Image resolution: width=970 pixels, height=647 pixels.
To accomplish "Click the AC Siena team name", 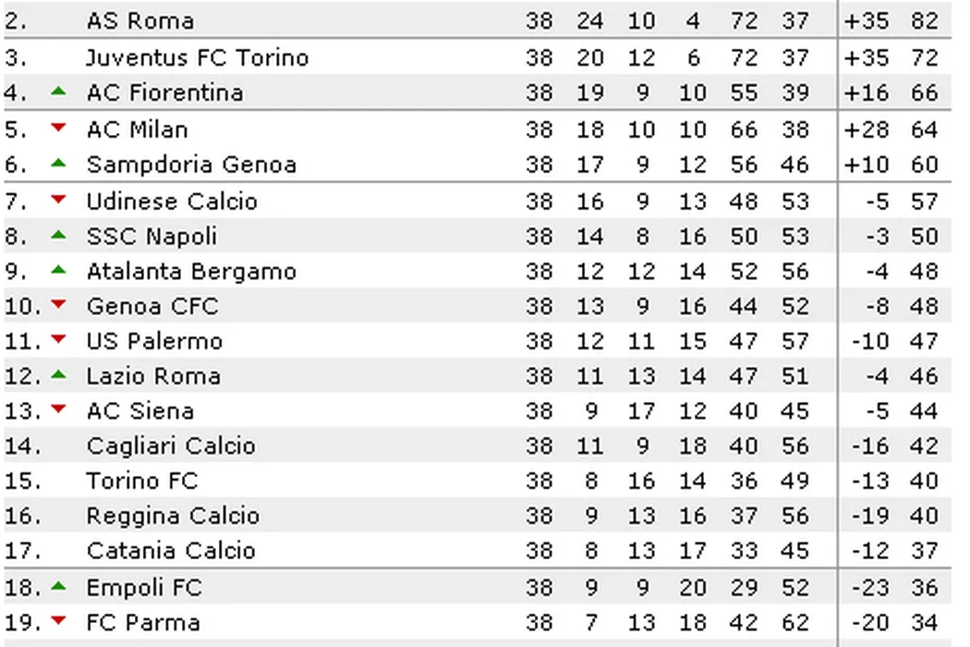I will click(x=140, y=411).
